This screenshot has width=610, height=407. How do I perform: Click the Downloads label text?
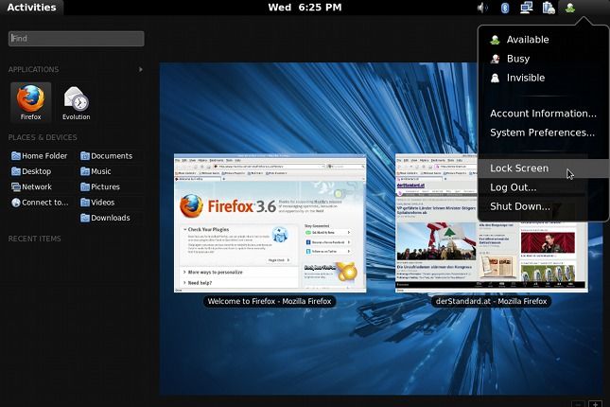click(111, 218)
